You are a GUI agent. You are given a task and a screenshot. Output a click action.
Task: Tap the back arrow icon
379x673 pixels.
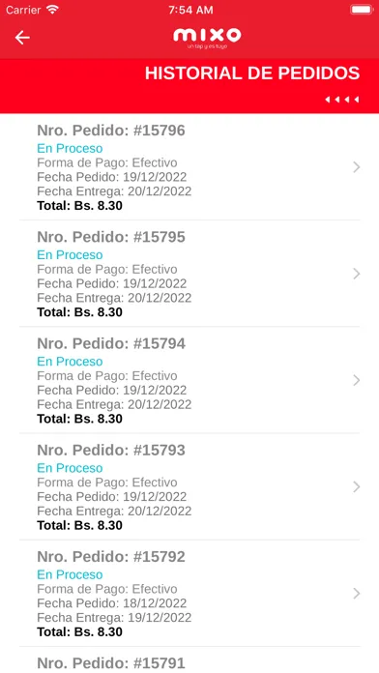point(22,38)
